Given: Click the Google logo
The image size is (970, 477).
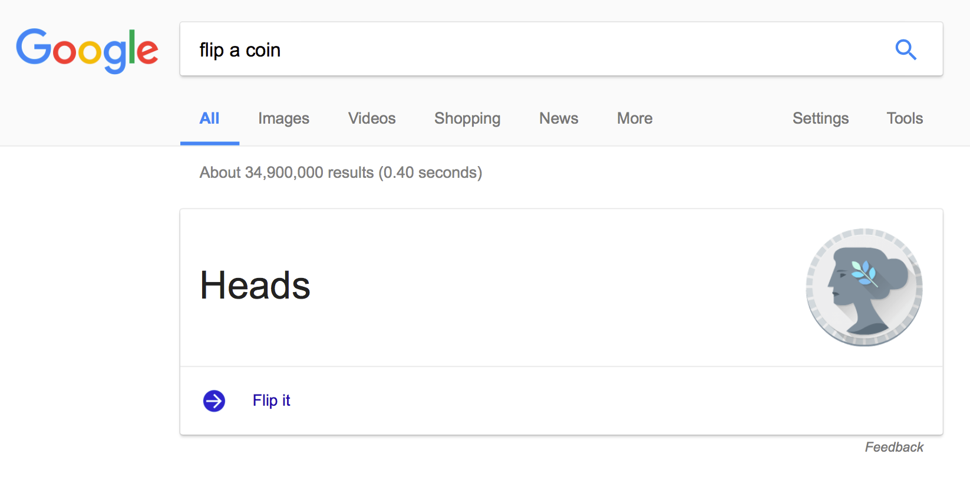Looking at the screenshot, I should pyautogui.click(x=87, y=50).
